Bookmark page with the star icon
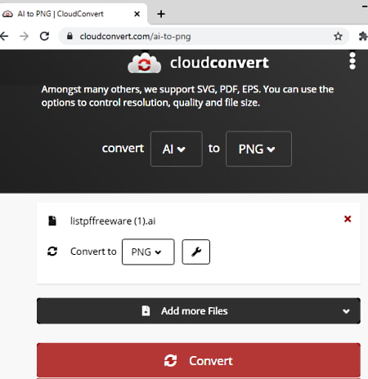 [338, 36]
